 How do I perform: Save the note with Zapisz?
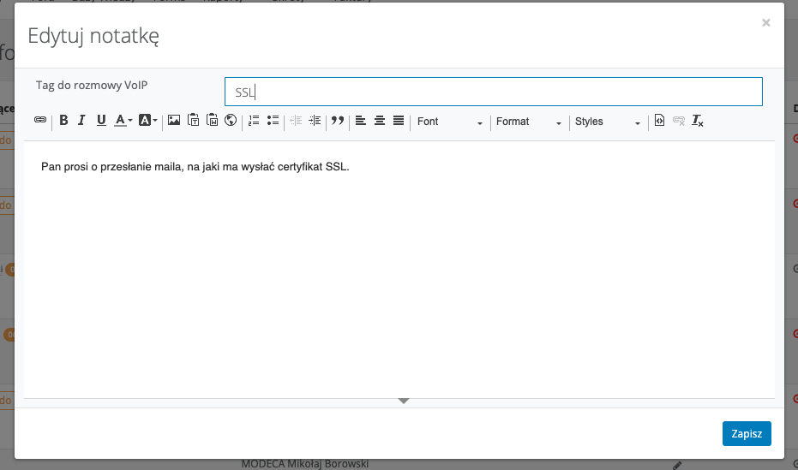pyautogui.click(x=747, y=433)
